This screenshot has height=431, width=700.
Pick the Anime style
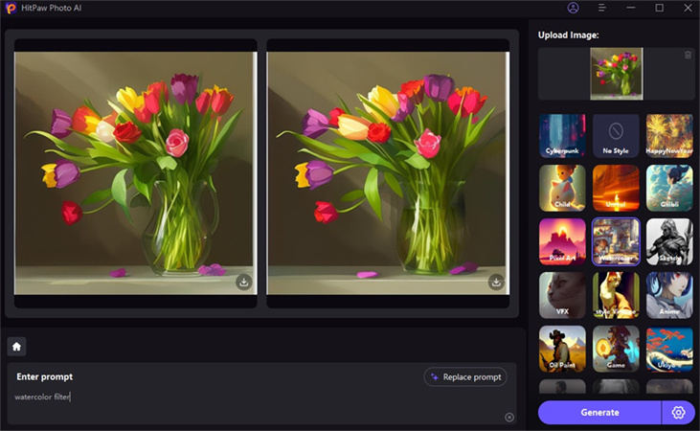pos(669,295)
